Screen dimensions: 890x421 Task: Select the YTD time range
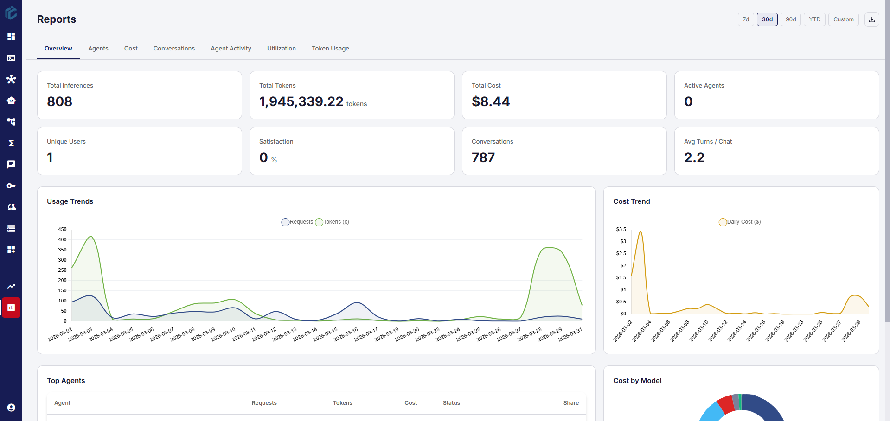[815, 19]
